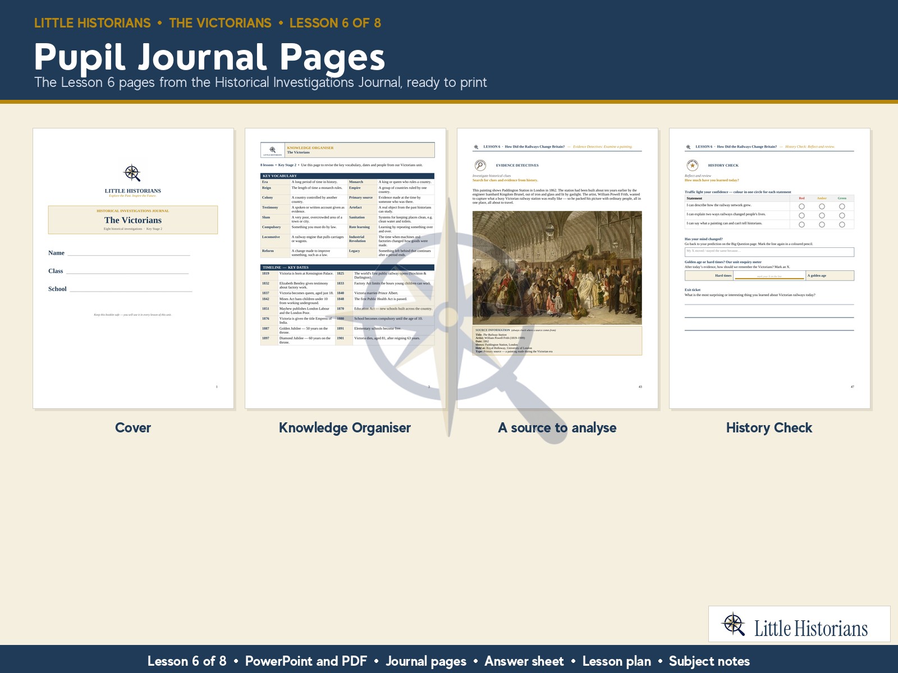Click the Knowledge Organiser header logo icon
The height and width of the screenshot is (673, 898).
coord(273,150)
